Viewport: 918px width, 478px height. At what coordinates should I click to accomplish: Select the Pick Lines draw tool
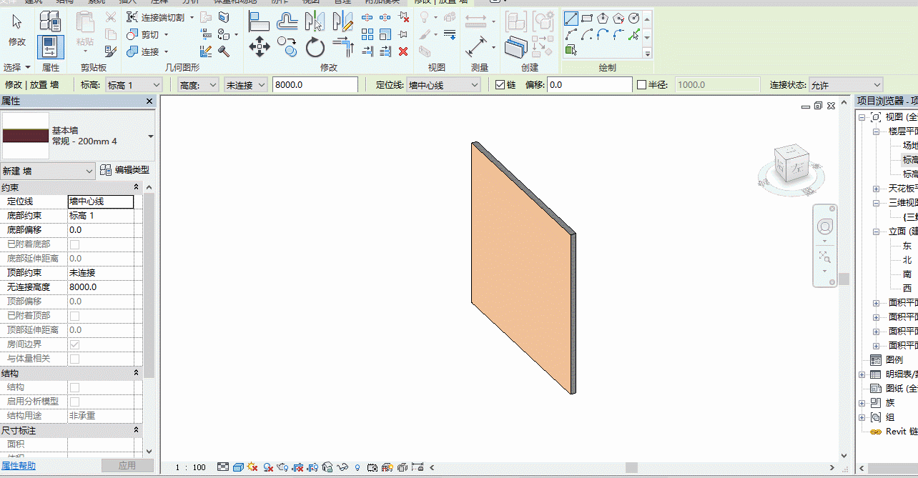tap(634, 34)
